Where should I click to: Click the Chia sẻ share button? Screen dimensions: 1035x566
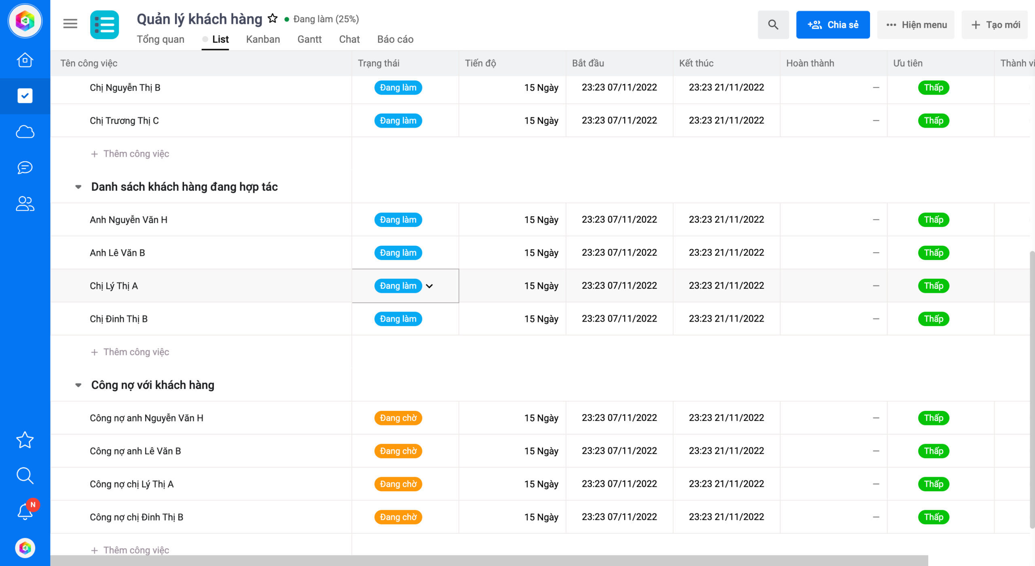tap(833, 25)
